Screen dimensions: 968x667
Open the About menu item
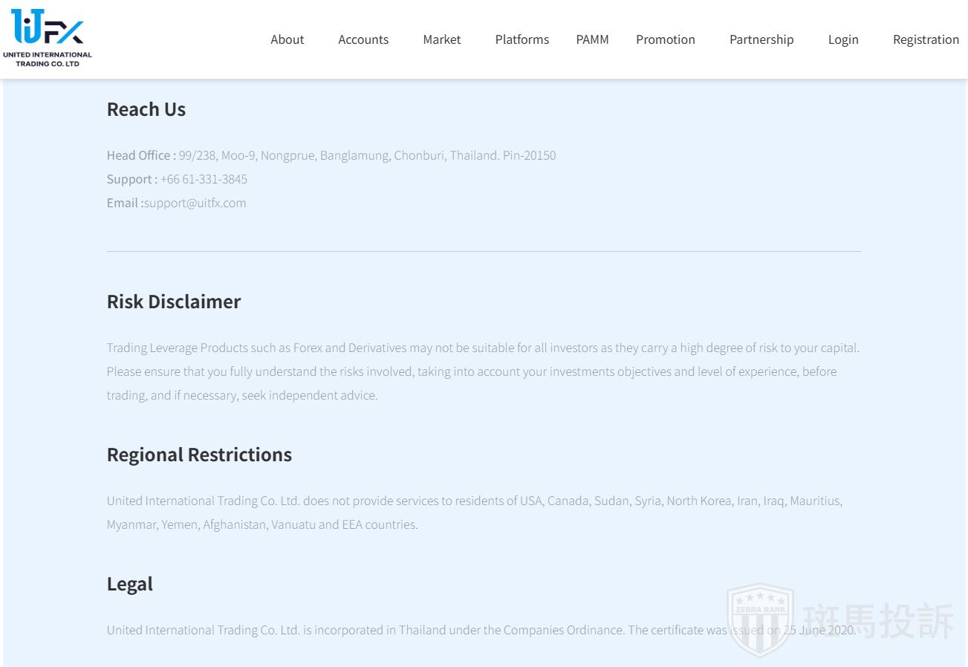287,39
